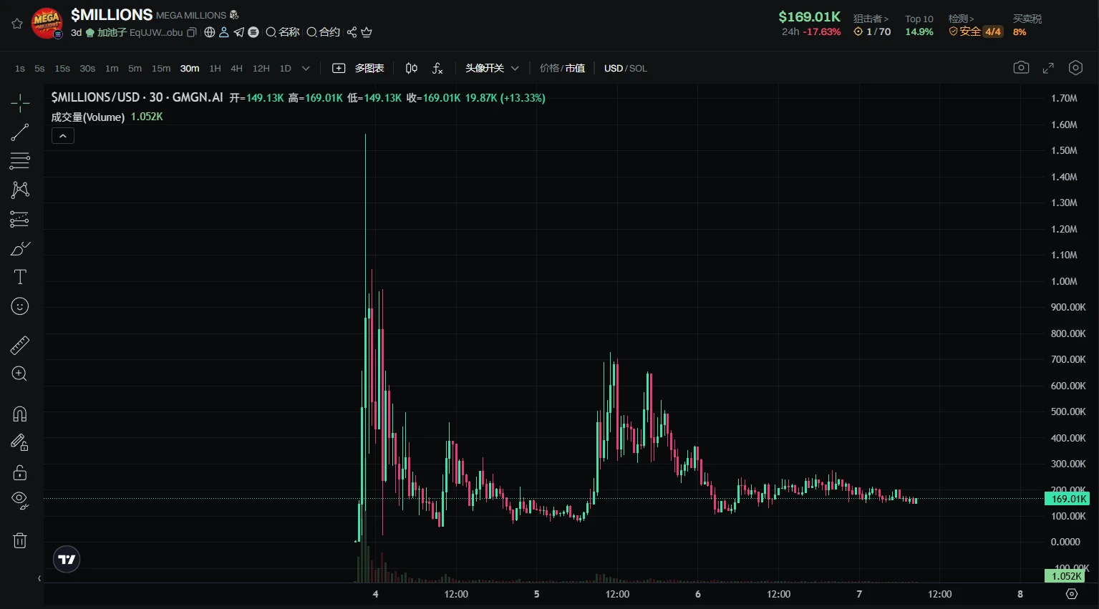
Task: Take a chart snapshot with camera icon
Action: coord(1021,67)
